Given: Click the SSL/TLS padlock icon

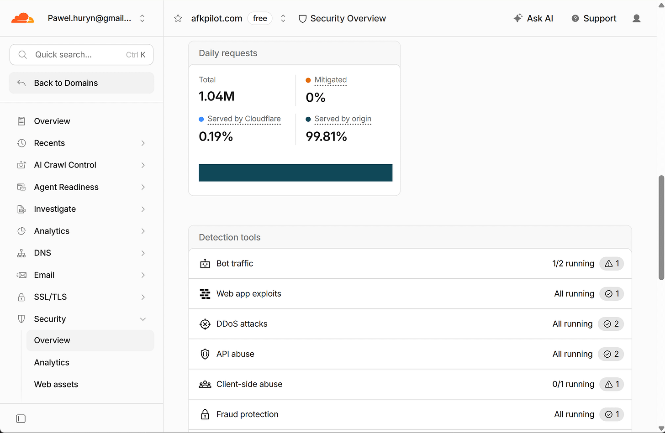Looking at the screenshot, I should (21, 297).
